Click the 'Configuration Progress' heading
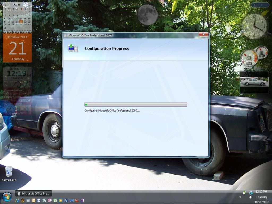 (x=107, y=48)
